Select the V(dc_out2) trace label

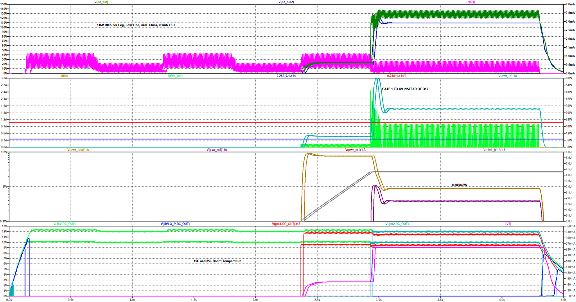point(286,2)
